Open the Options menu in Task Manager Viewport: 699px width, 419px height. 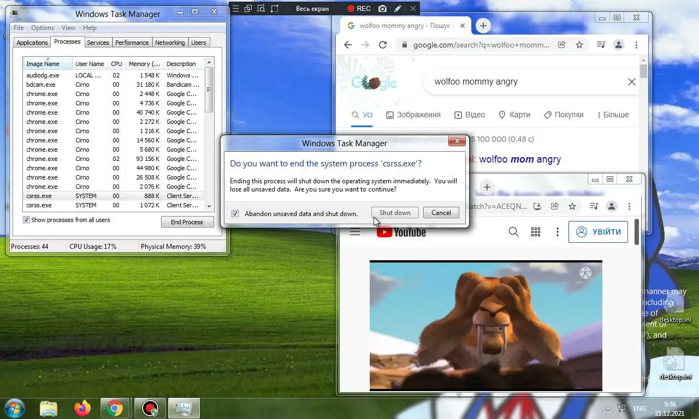(x=43, y=28)
